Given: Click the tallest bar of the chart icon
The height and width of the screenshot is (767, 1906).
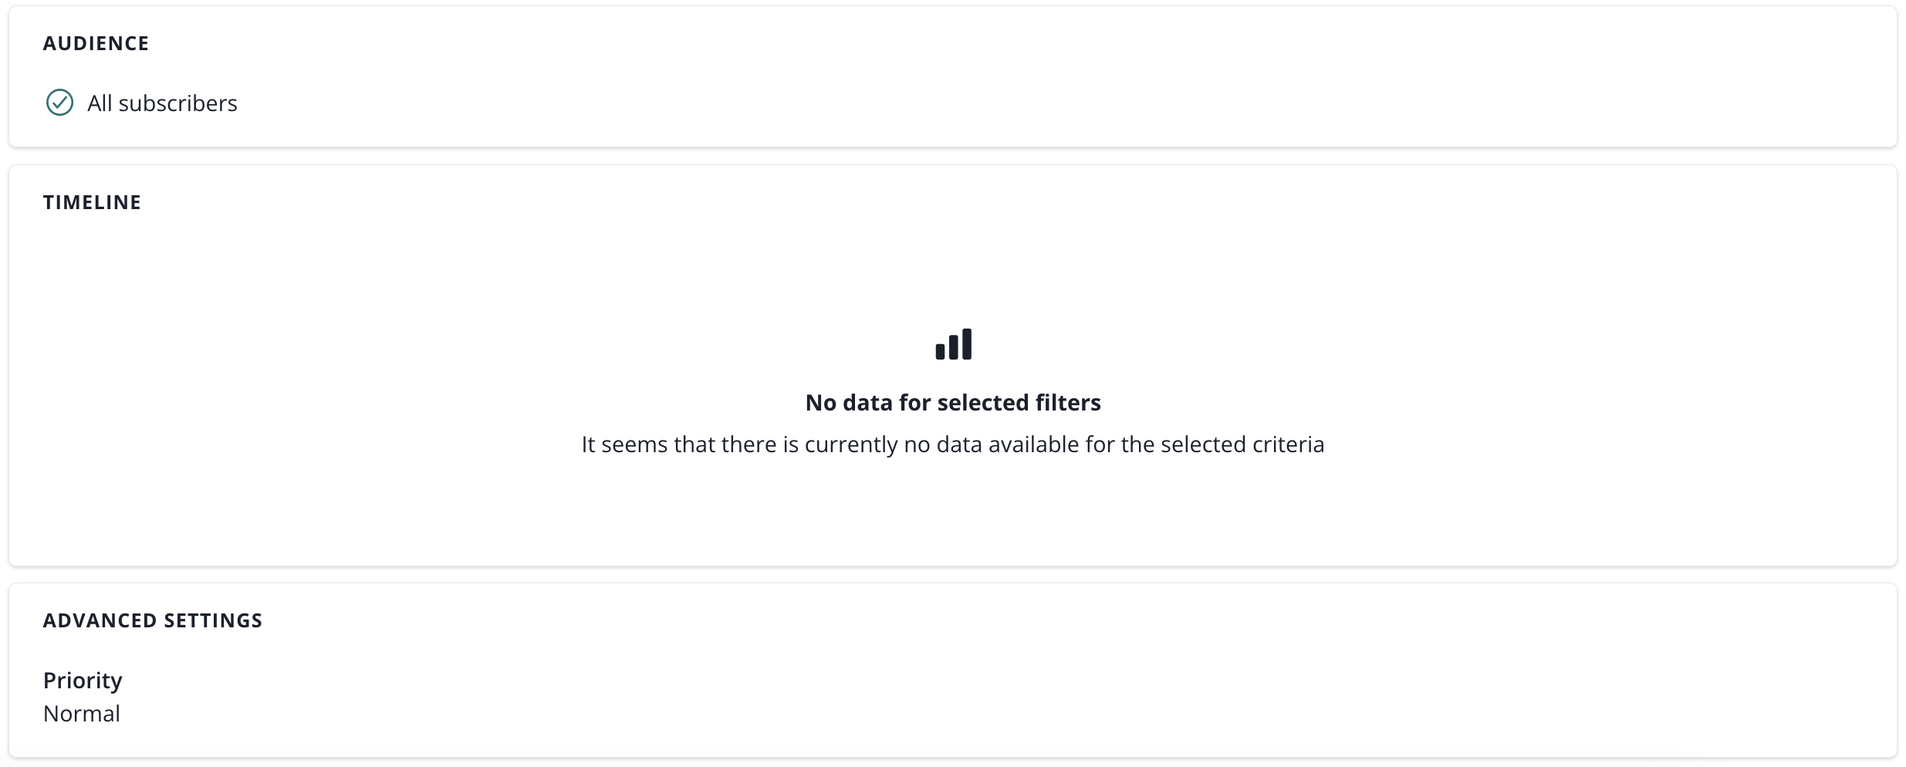Looking at the screenshot, I should (967, 343).
